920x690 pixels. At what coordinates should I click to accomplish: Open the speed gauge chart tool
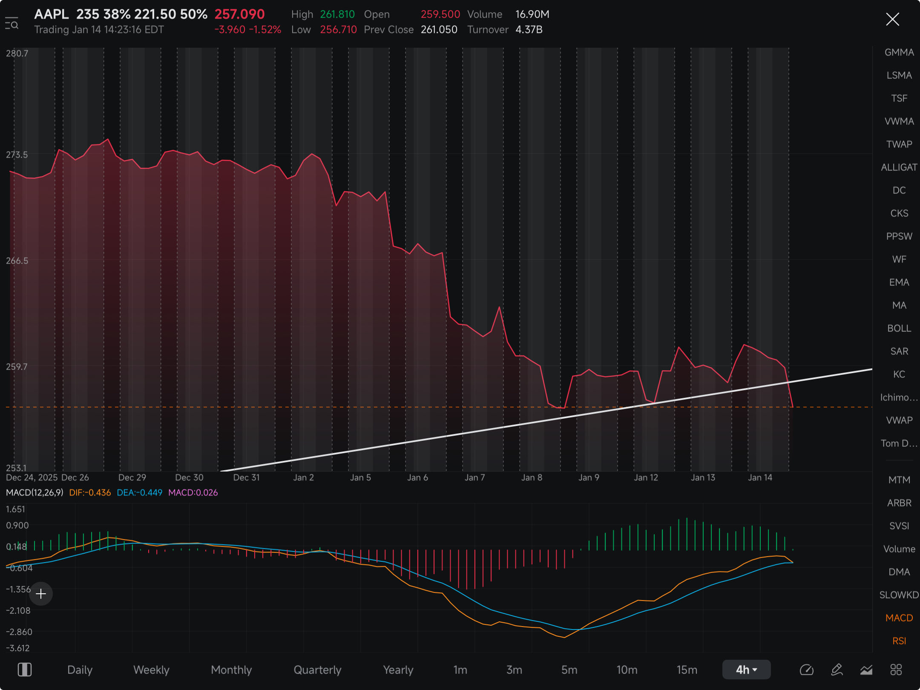[807, 670]
